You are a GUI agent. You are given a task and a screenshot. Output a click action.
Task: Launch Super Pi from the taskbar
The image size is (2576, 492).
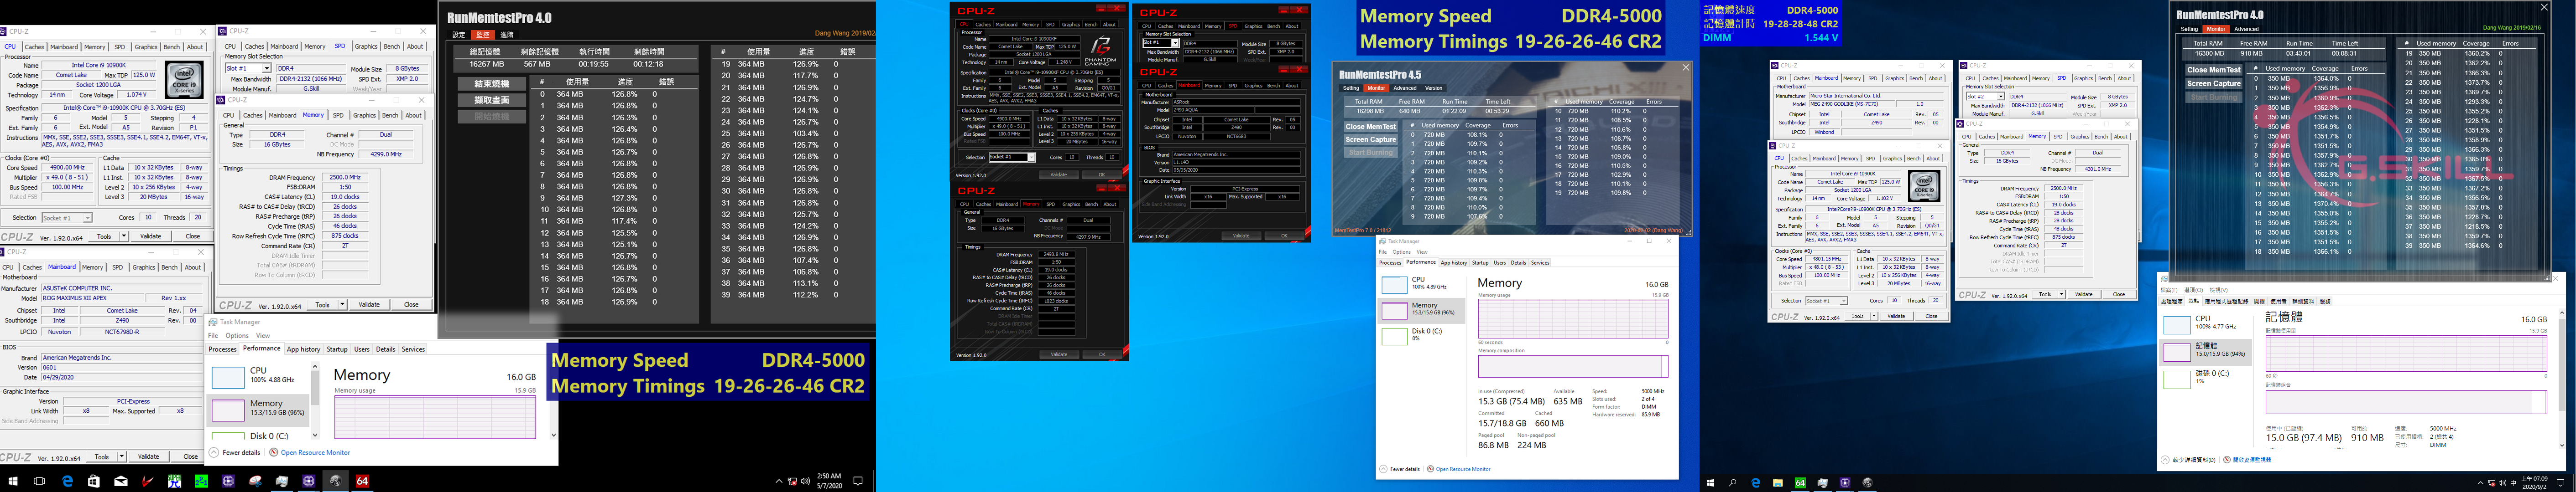tap(175, 481)
